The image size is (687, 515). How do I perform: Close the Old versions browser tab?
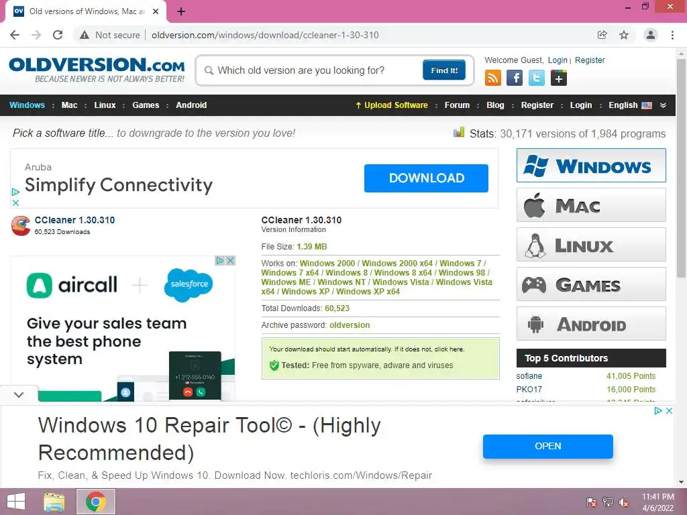pos(156,12)
